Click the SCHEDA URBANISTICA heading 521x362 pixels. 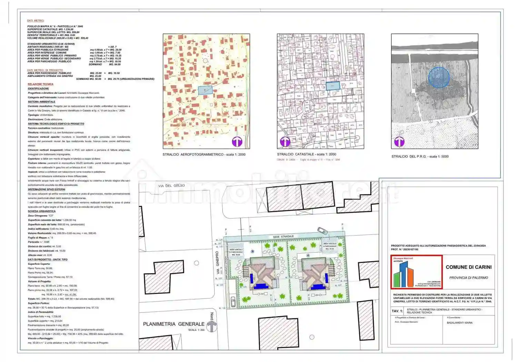coord(42,211)
